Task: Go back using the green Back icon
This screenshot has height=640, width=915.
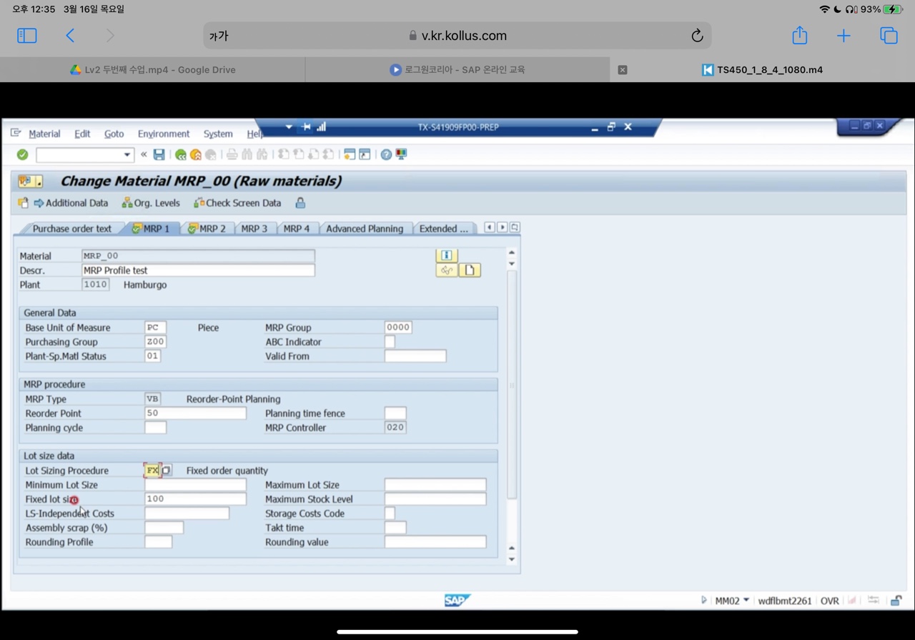Action: (180, 154)
